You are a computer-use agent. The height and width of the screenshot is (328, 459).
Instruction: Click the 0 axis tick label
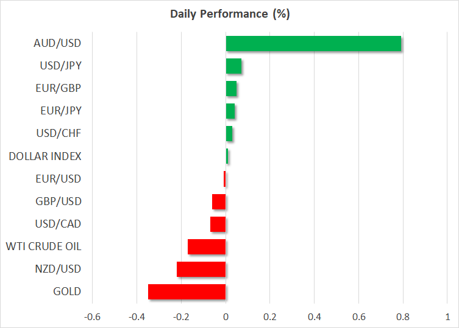coord(226,317)
